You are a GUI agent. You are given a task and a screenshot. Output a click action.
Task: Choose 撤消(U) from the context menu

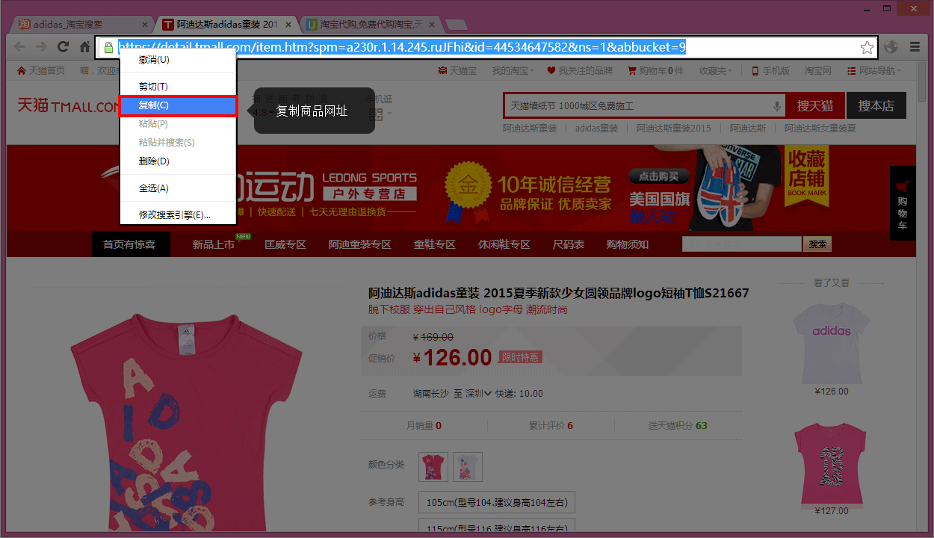[178, 60]
